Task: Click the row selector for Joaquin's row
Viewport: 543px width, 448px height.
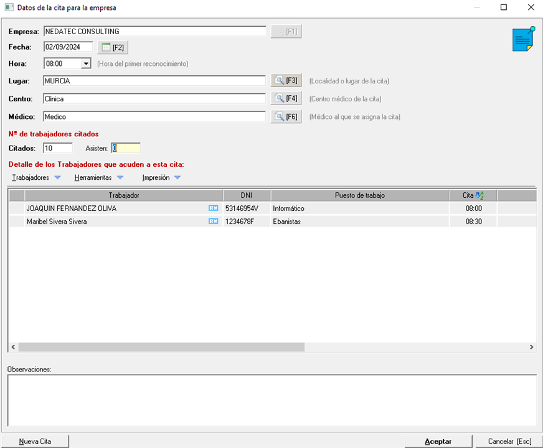Action: [x=16, y=208]
